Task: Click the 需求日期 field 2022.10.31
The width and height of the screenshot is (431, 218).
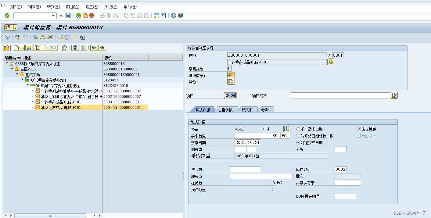Action: pos(248,142)
